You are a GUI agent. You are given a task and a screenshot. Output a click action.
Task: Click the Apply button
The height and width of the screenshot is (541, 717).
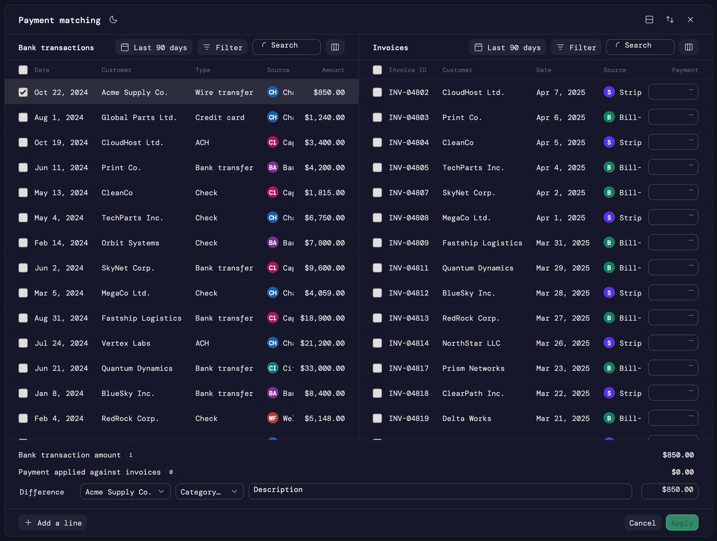682,522
